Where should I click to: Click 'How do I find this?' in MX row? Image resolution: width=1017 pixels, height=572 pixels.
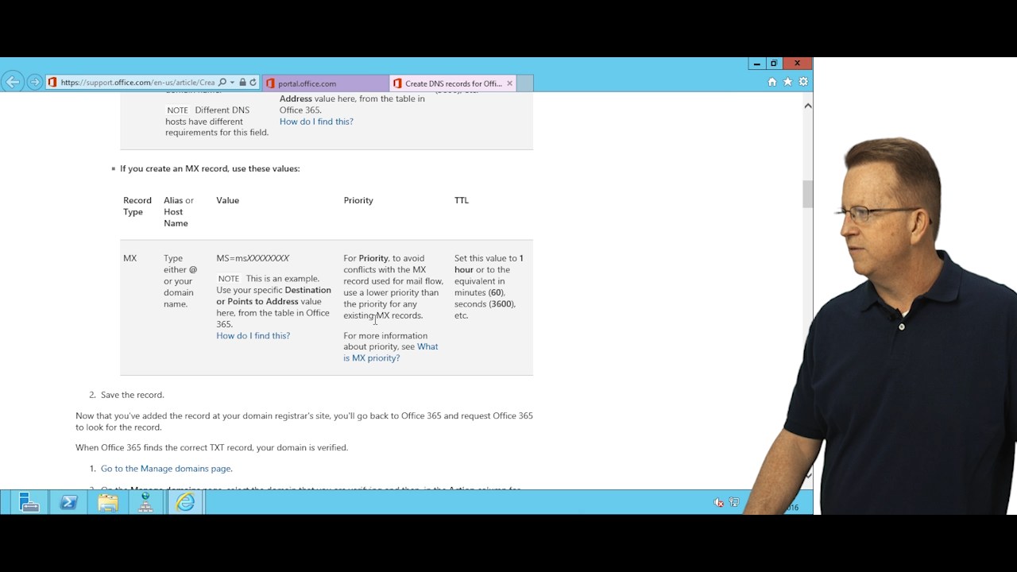[x=253, y=336]
